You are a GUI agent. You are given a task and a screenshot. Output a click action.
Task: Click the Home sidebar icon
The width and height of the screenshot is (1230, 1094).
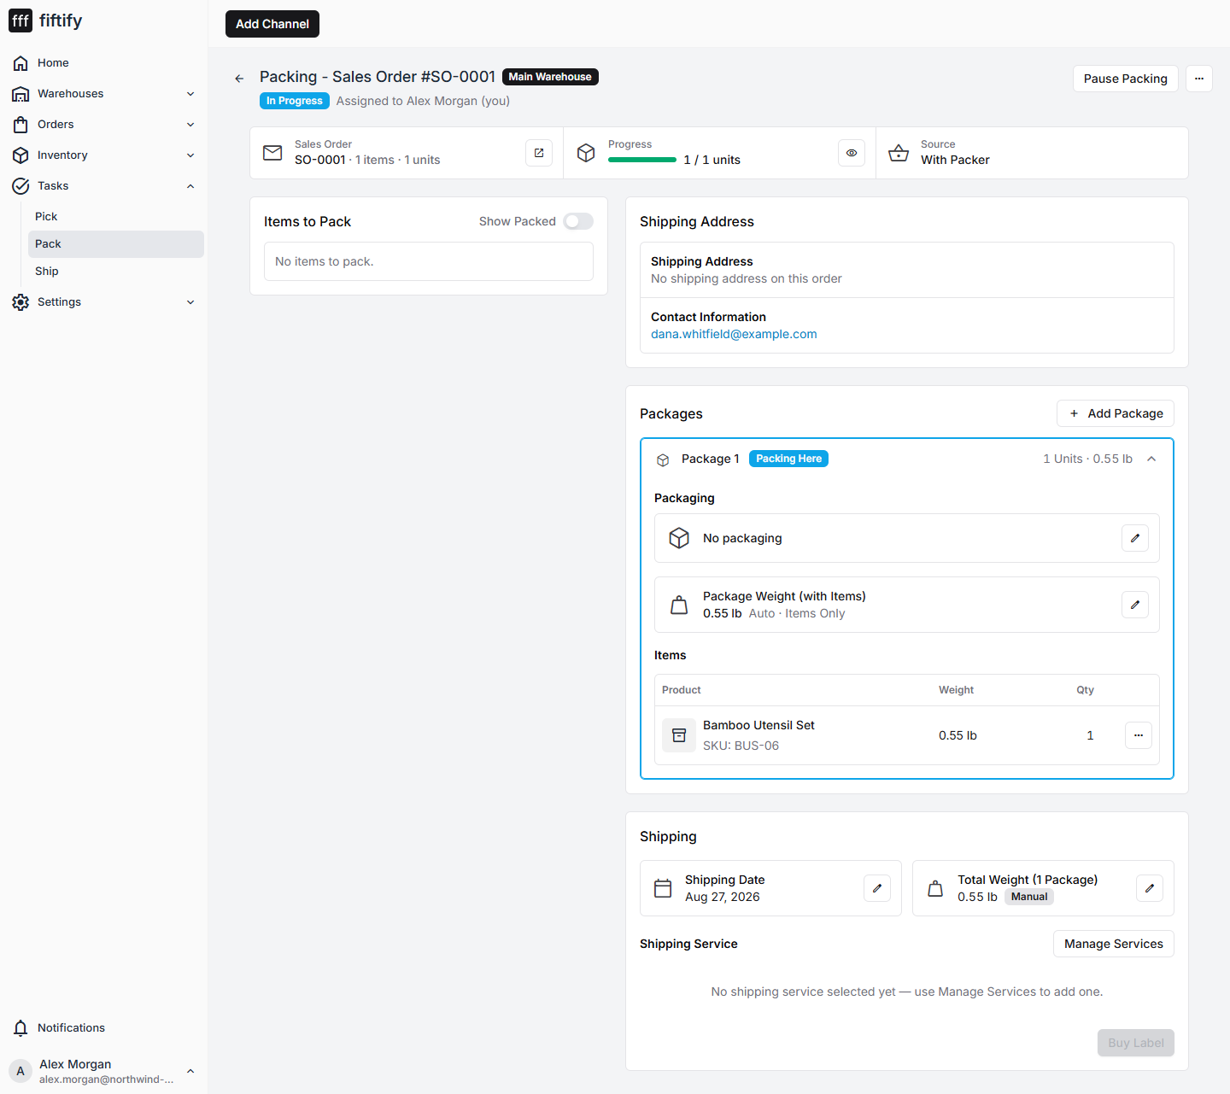(x=20, y=63)
